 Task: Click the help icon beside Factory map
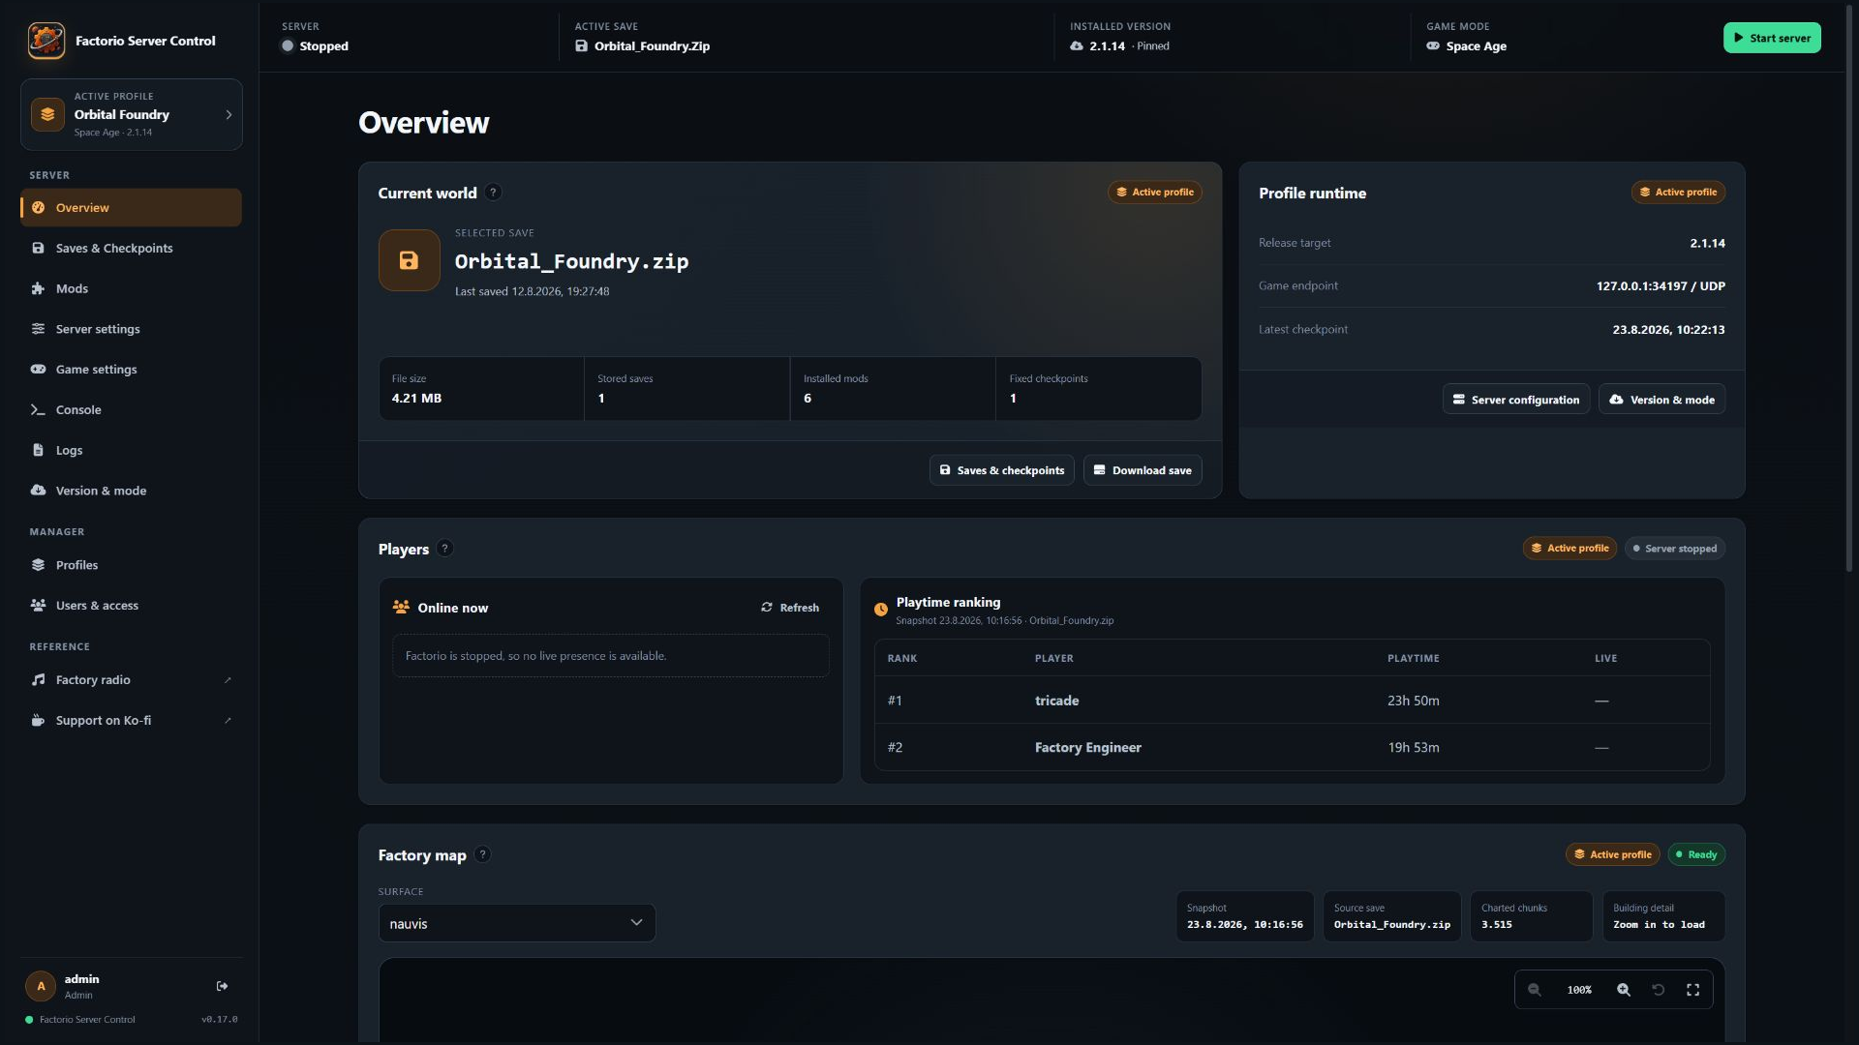pyautogui.click(x=482, y=854)
